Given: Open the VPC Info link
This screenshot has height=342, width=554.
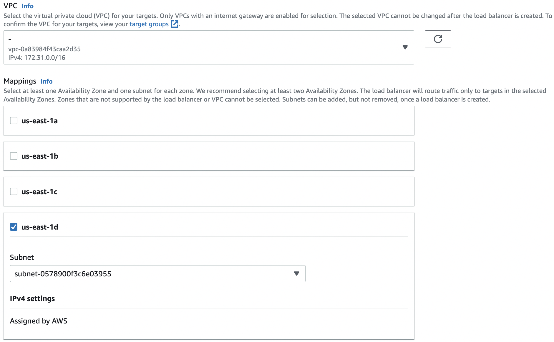Looking at the screenshot, I should [x=27, y=6].
